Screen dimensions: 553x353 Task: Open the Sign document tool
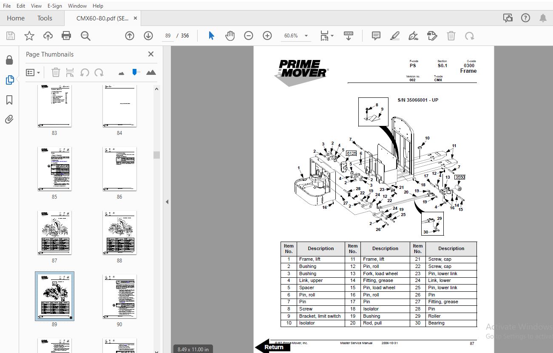point(413,36)
